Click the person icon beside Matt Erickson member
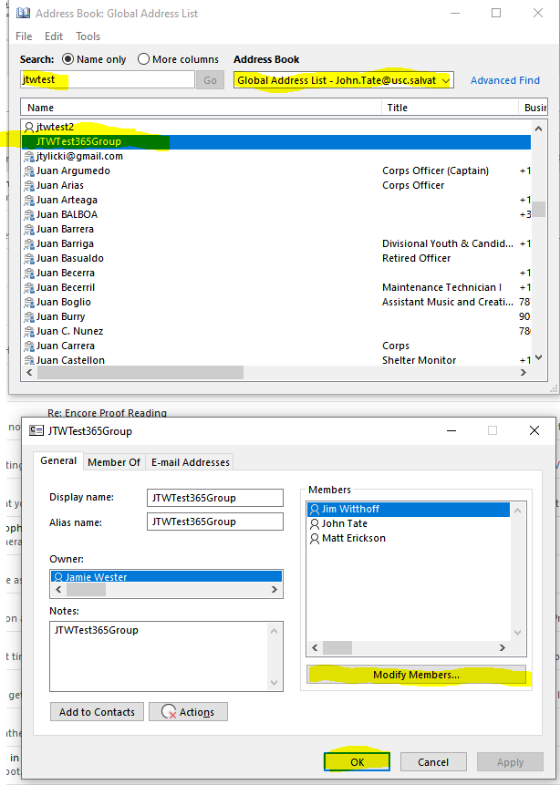 coord(315,538)
